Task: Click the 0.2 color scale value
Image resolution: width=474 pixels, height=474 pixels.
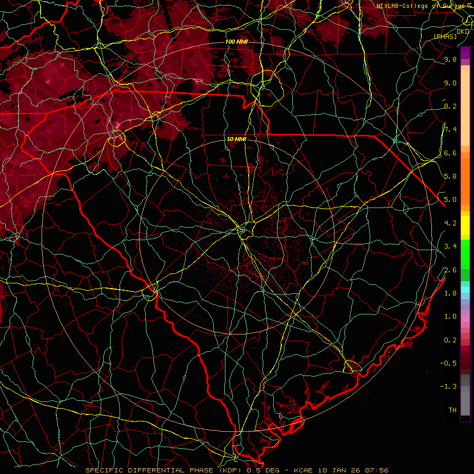Action: 450,340
